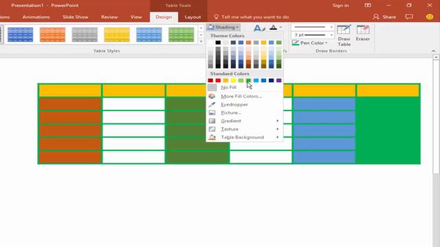Open Ribbon Display Options icon

click(368, 5)
